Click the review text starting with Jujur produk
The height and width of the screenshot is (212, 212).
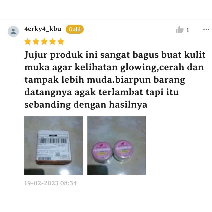pos(115,80)
